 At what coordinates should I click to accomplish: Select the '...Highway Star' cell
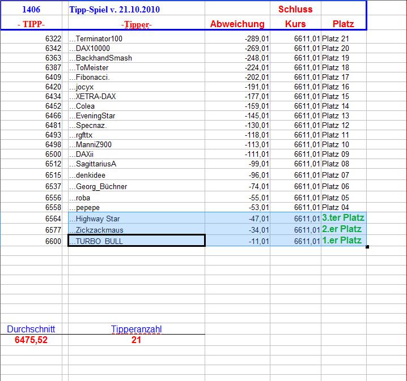pyautogui.click(x=137, y=218)
